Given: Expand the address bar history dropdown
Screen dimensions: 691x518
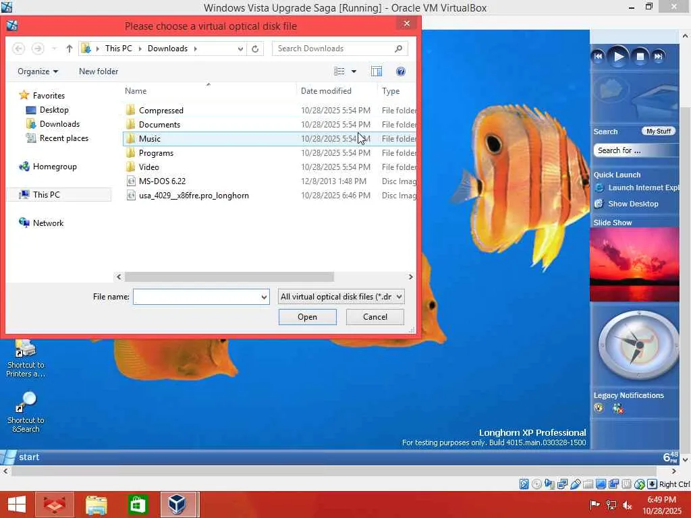Looking at the screenshot, I should click(240, 49).
